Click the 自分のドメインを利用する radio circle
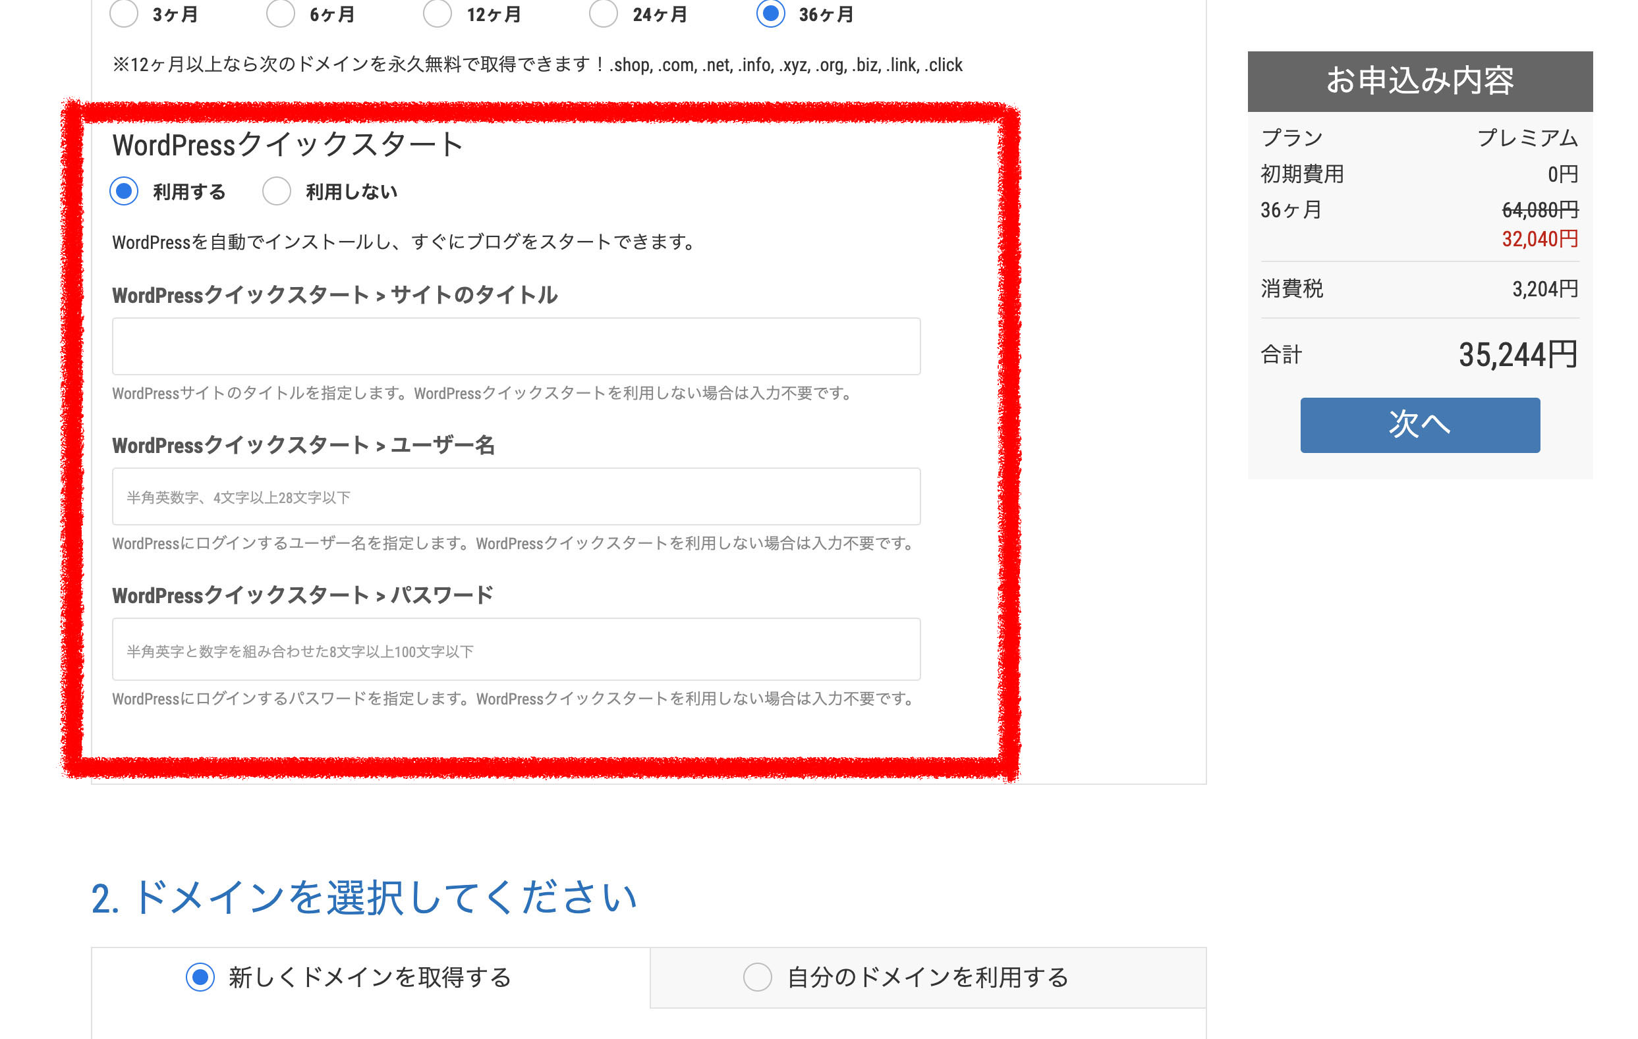This screenshot has width=1638, height=1039. [x=757, y=977]
